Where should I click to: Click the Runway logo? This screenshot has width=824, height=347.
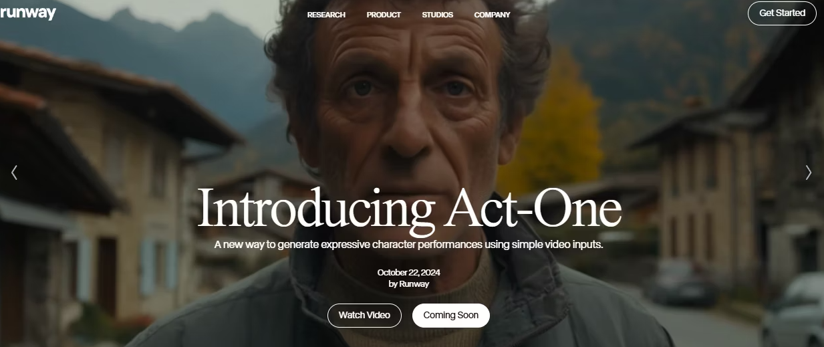coord(27,13)
